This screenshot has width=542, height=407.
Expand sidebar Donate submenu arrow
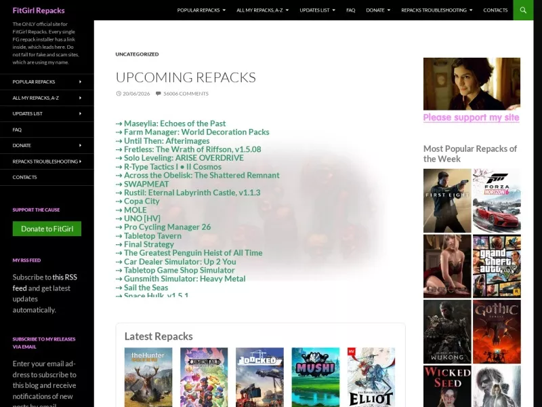click(80, 145)
